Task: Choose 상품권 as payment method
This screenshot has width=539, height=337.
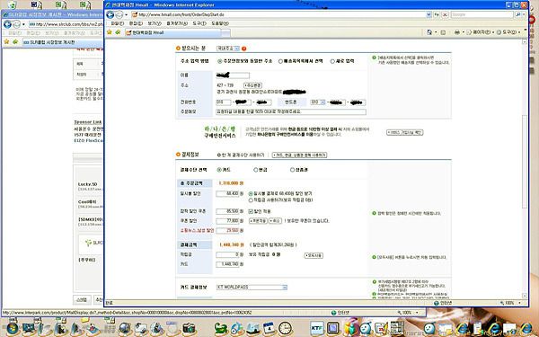Action: click(x=292, y=170)
